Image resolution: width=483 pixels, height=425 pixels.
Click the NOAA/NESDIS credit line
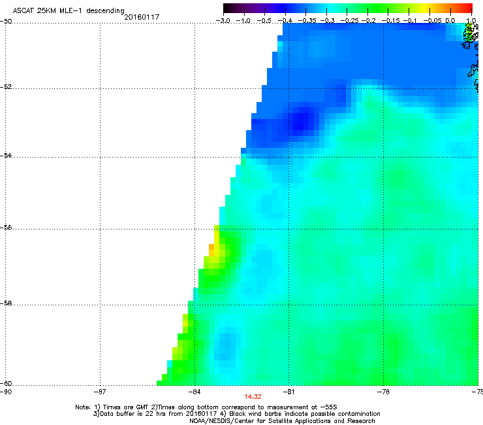click(282, 421)
